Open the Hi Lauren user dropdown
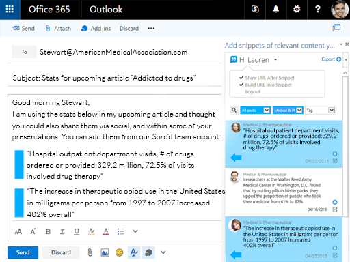Image resolution: width=350 pixels, height=262 pixels. coord(275,59)
